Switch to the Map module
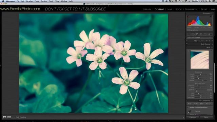The height and width of the screenshot is (122, 217). click(x=170, y=9)
